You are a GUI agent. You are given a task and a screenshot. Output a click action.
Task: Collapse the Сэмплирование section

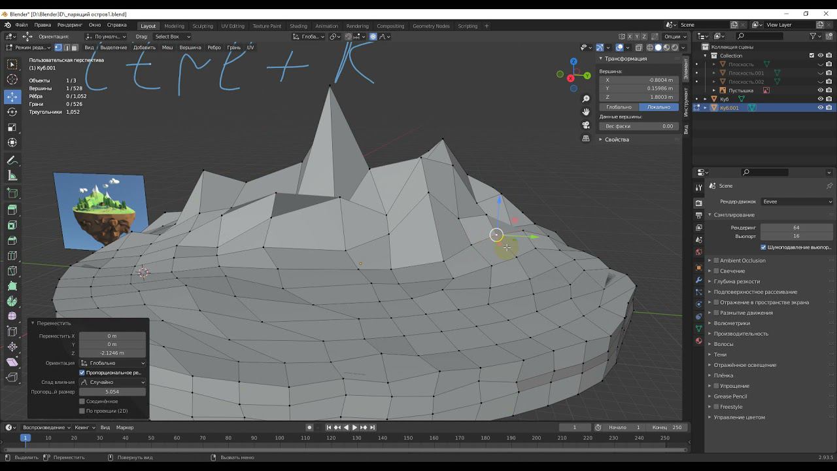(x=734, y=215)
